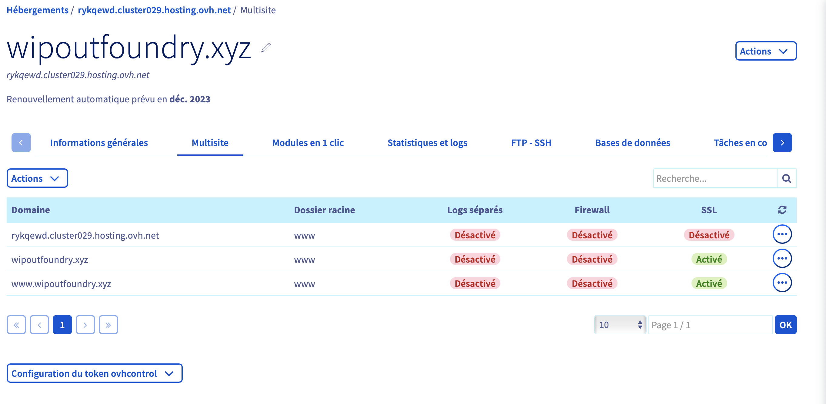Go to first page using double-chevron

tap(16, 325)
